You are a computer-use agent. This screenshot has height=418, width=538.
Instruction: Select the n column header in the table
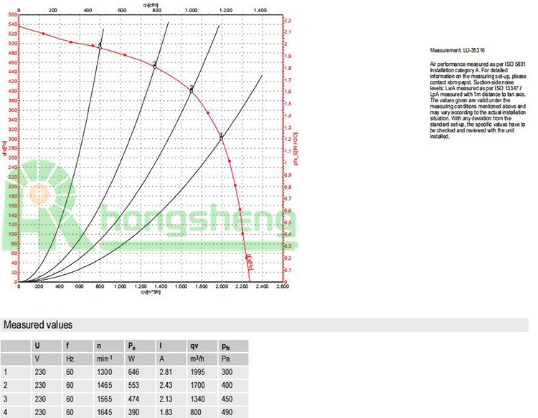[x=99, y=345]
